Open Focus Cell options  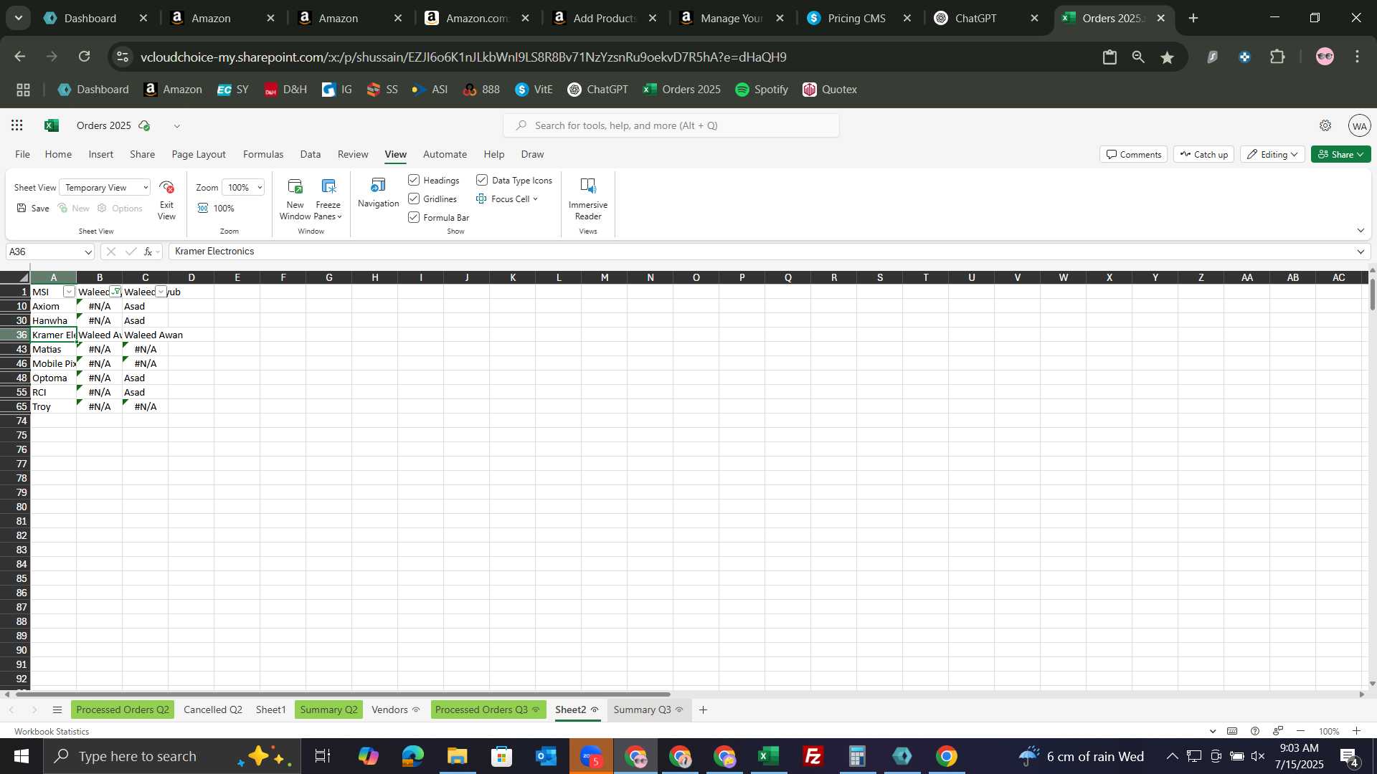point(507,199)
